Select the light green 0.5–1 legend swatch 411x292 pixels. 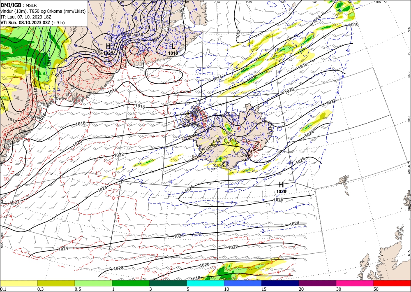coord(93,283)
